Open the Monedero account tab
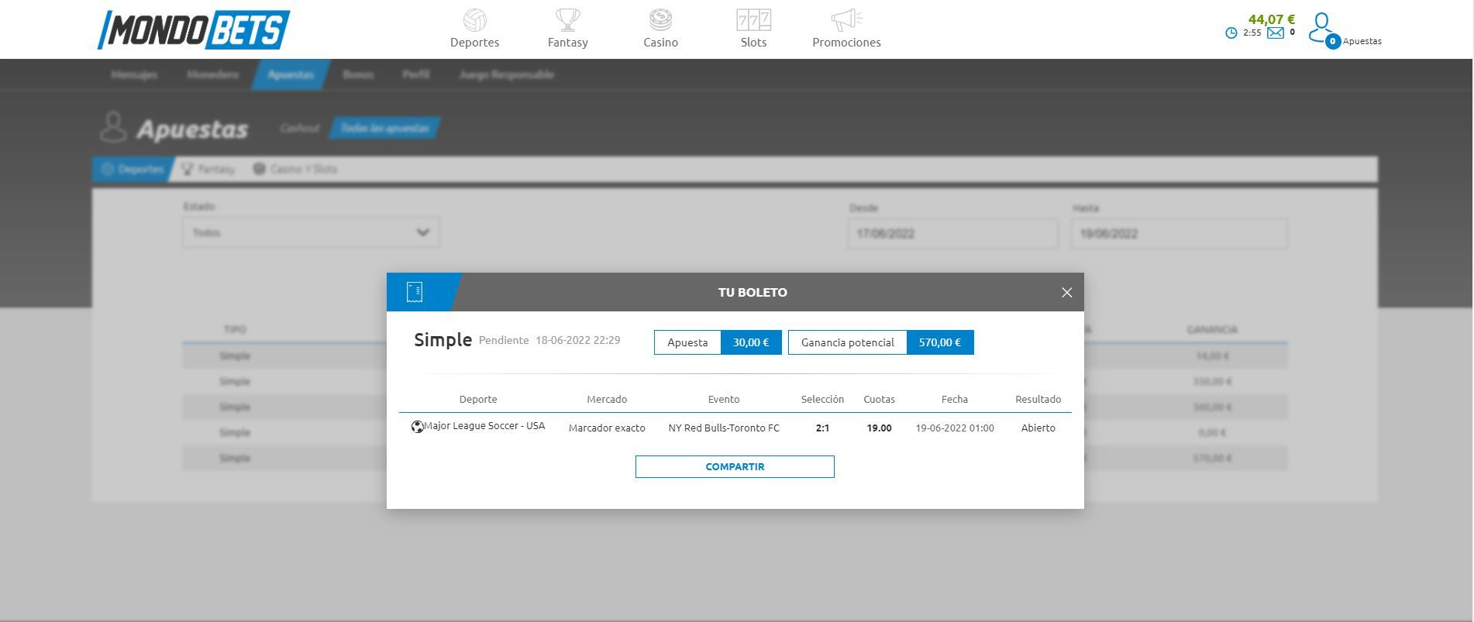This screenshot has height=622, width=1474. (213, 74)
